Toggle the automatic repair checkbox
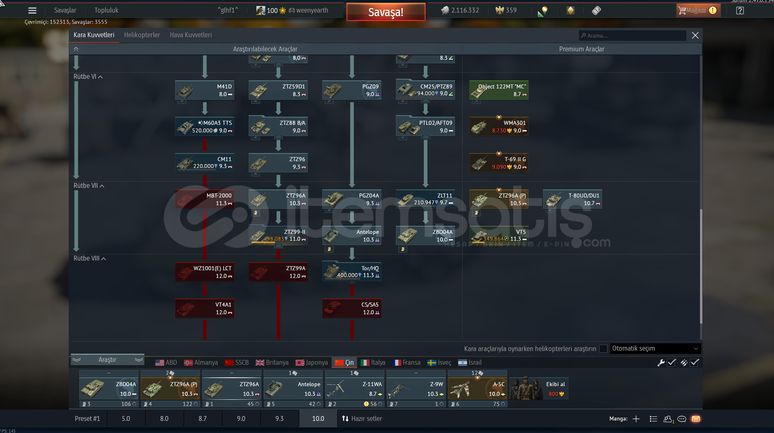The height and width of the screenshot is (433, 774). (x=671, y=363)
